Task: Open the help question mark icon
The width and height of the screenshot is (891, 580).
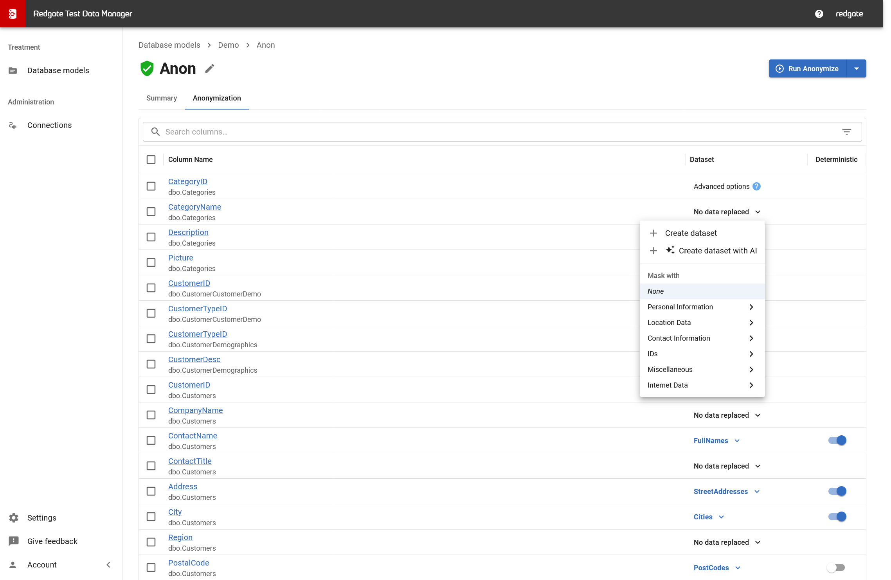Action: [x=819, y=14]
